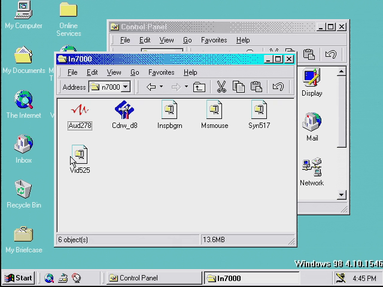Switch to Control Panel taskbar button
Image resolution: width=383 pixels, height=287 pixels.
[154, 278]
